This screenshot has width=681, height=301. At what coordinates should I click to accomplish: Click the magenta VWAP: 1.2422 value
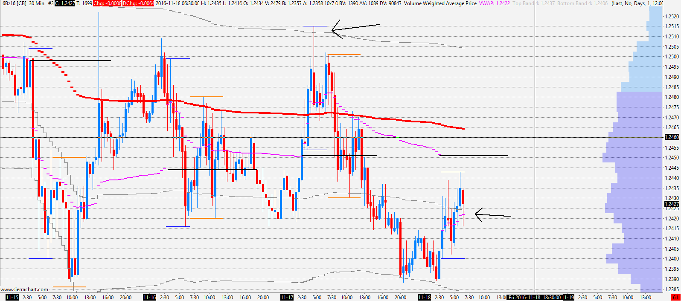pos(495,3)
